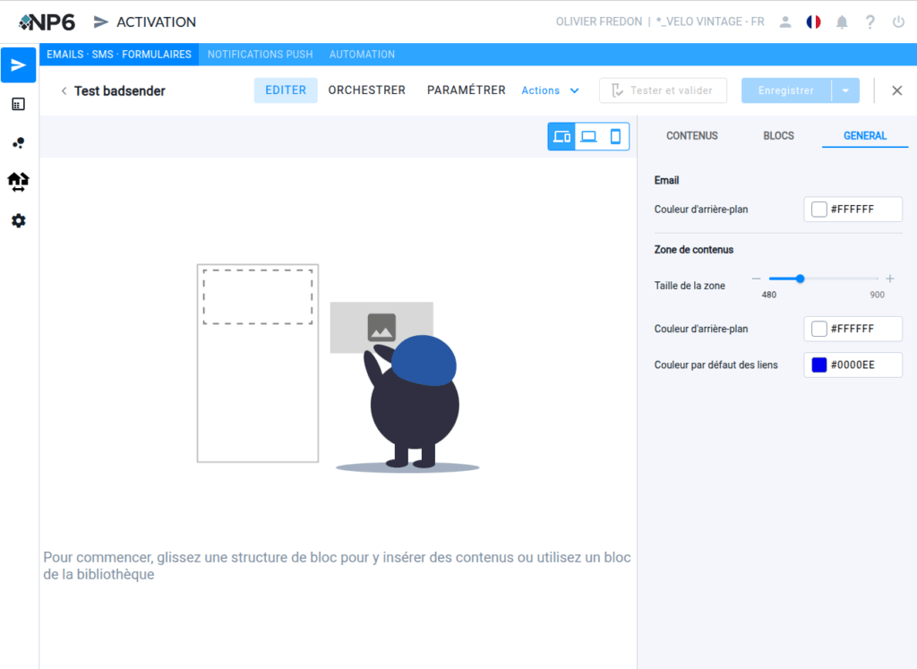Image resolution: width=917 pixels, height=669 pixels.
Task: Open the BLOCS panel tab
Action: (778, 135)
